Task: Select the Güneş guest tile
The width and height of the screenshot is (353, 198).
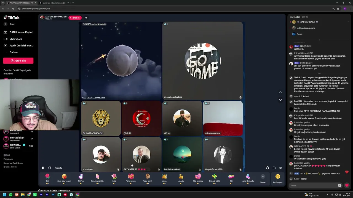Action: tap(182, 118)
